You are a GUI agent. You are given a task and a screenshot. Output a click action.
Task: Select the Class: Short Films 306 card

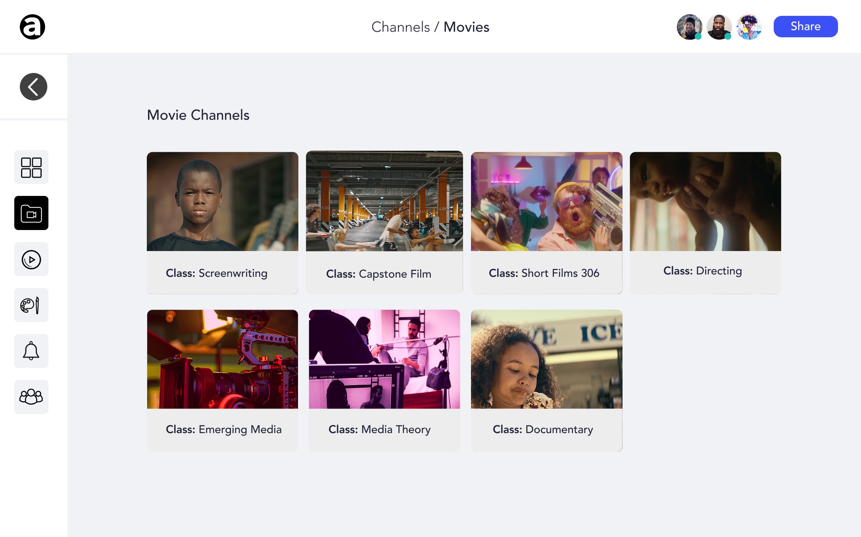click(x=546, y=222)
